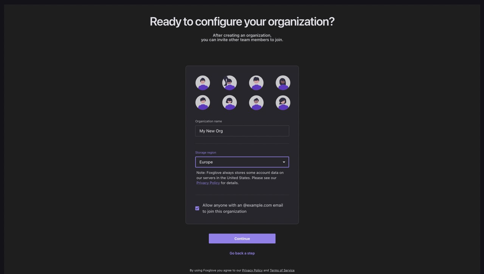
Task: Click the third avatar in top row
Action: tap(256, 83)
